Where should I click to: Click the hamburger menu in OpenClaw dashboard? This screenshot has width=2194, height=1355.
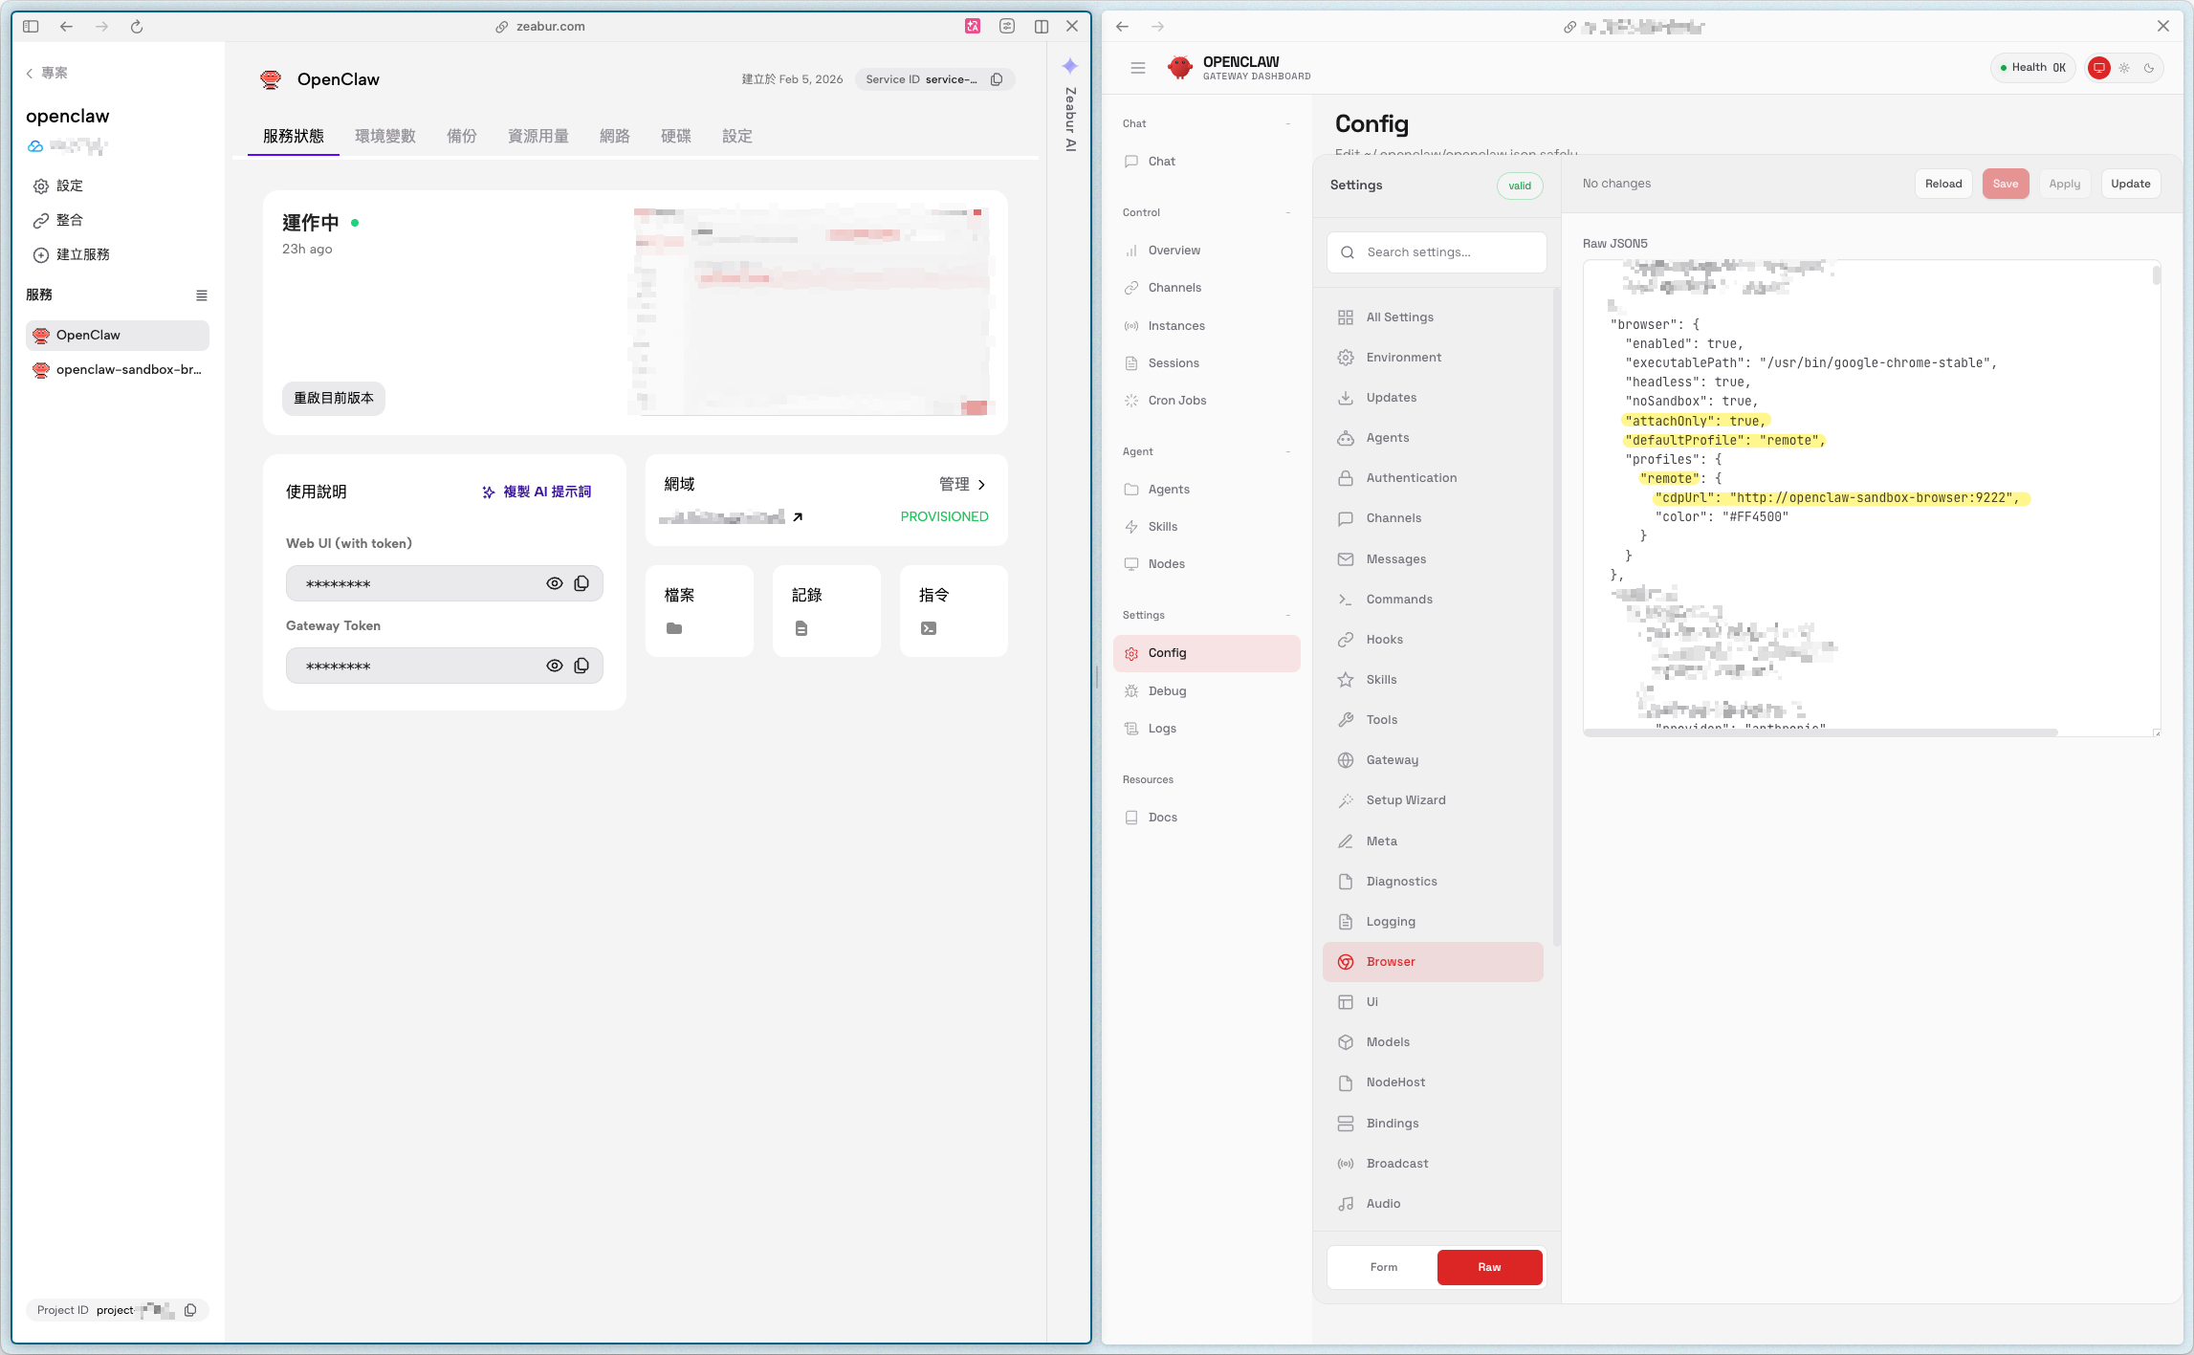(x=1137, y=68)
